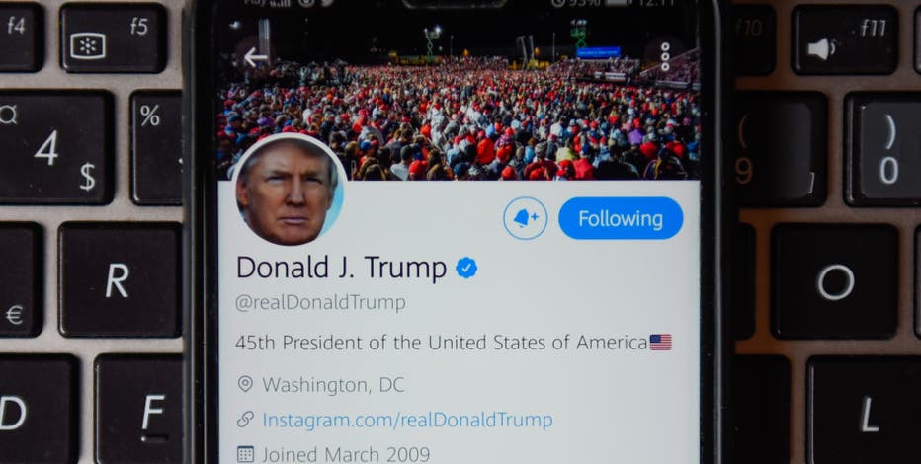The image size is (921, 464).
Task: Click the f5 keyboard backlight key
Action: tap(113, 39)
